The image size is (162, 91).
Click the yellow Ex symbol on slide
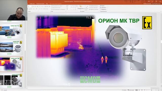click(147, 23)
